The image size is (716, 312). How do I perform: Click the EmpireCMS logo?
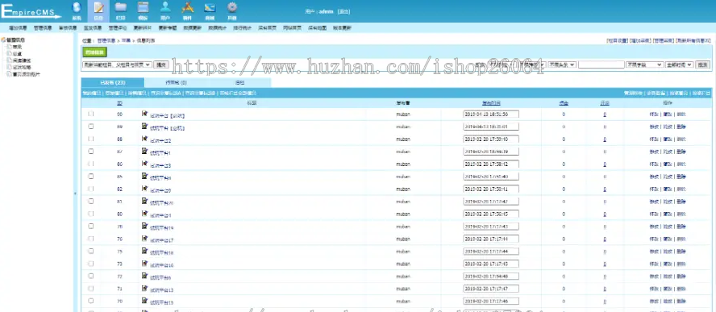pyautogui.click(x=31, y=11)
